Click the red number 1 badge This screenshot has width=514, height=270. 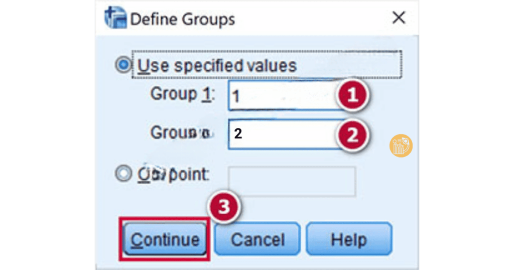pyautogui.click(x=353, y=96)
